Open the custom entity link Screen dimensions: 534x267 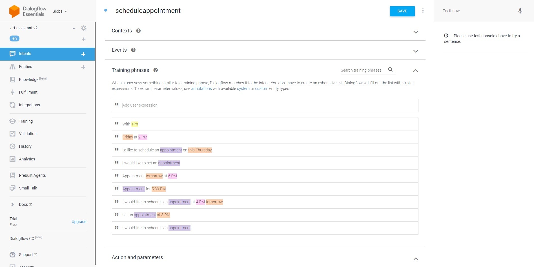[x=262, y=89]
